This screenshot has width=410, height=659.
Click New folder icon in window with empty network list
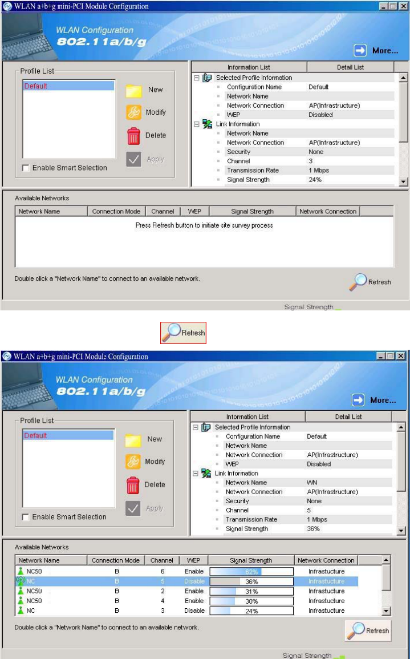pos(134,90)
